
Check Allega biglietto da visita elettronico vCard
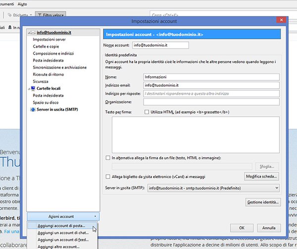click(x=108, y=177)
